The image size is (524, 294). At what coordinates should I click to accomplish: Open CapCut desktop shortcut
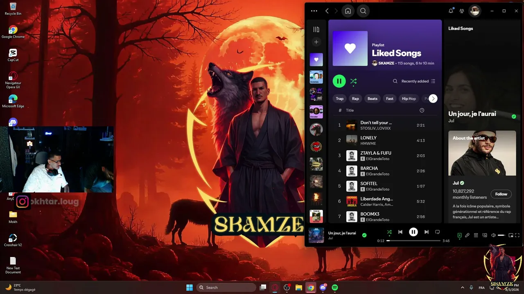13,55
